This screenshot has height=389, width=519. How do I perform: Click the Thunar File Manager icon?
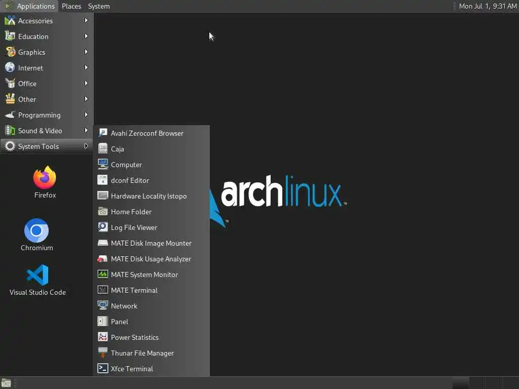point(102,353)
